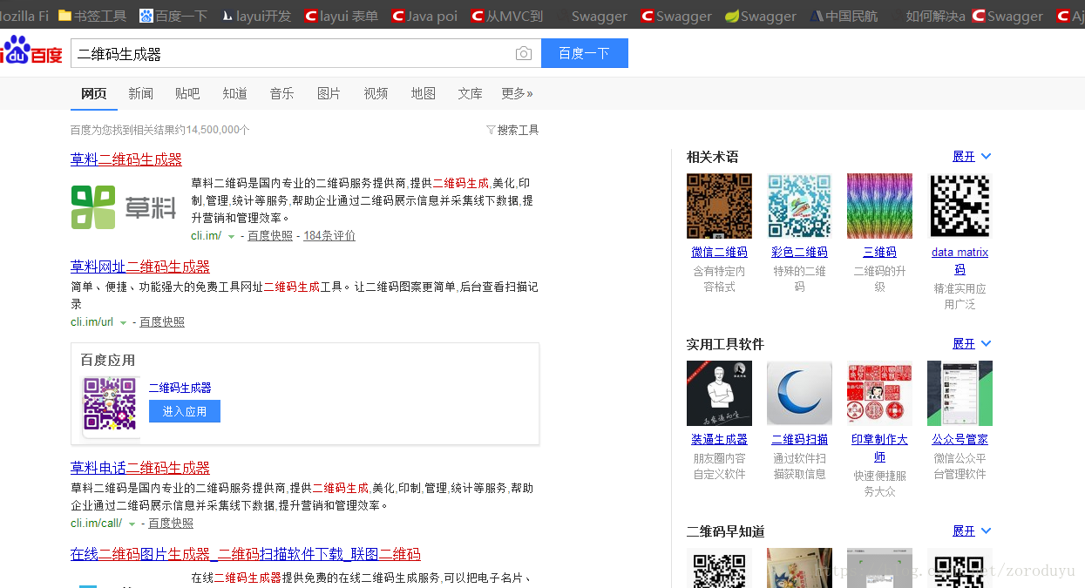Open the data matrix码 thumbnail
This screenshot has height=588, width=1085.
coord(960,206)
